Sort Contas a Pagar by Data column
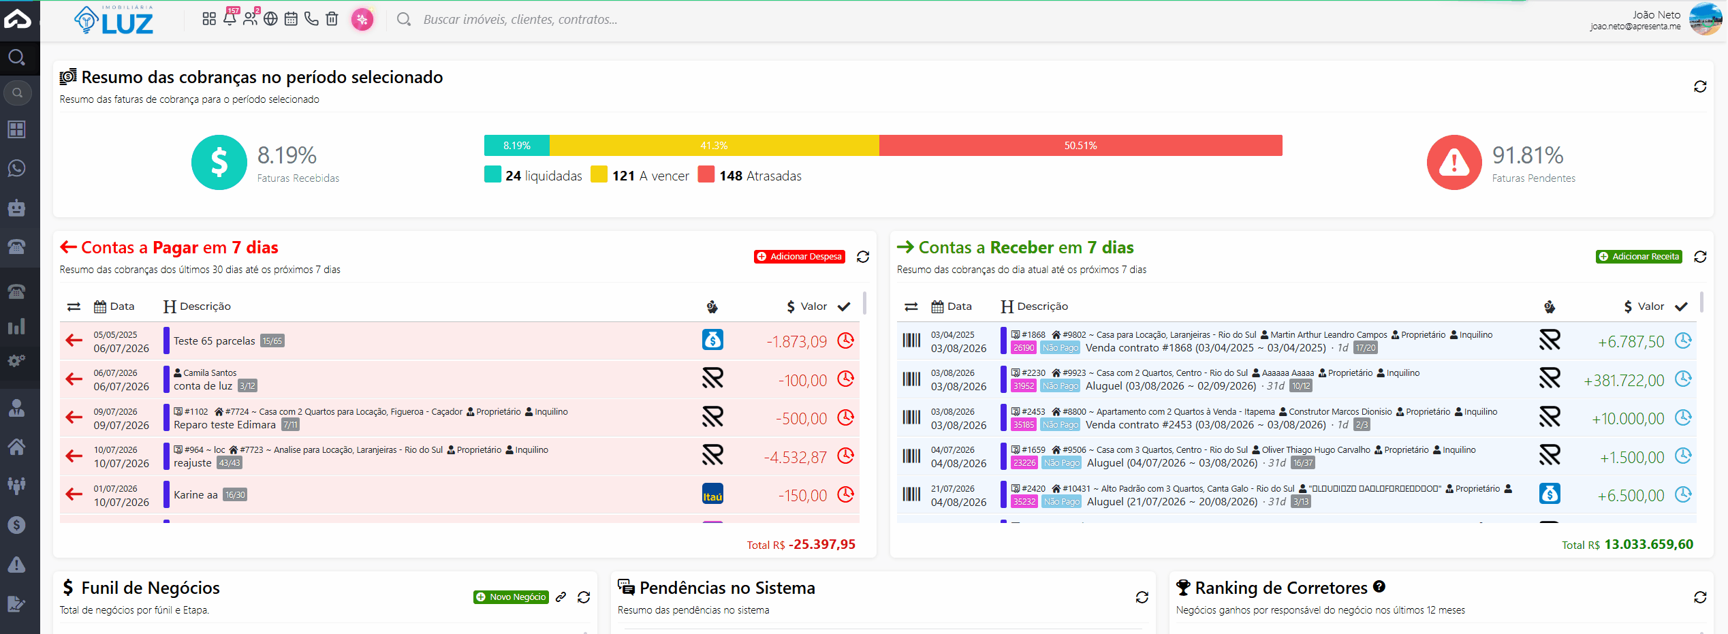Image resolution: width=1728 pixels, height=634 pixels. (114, 306)
